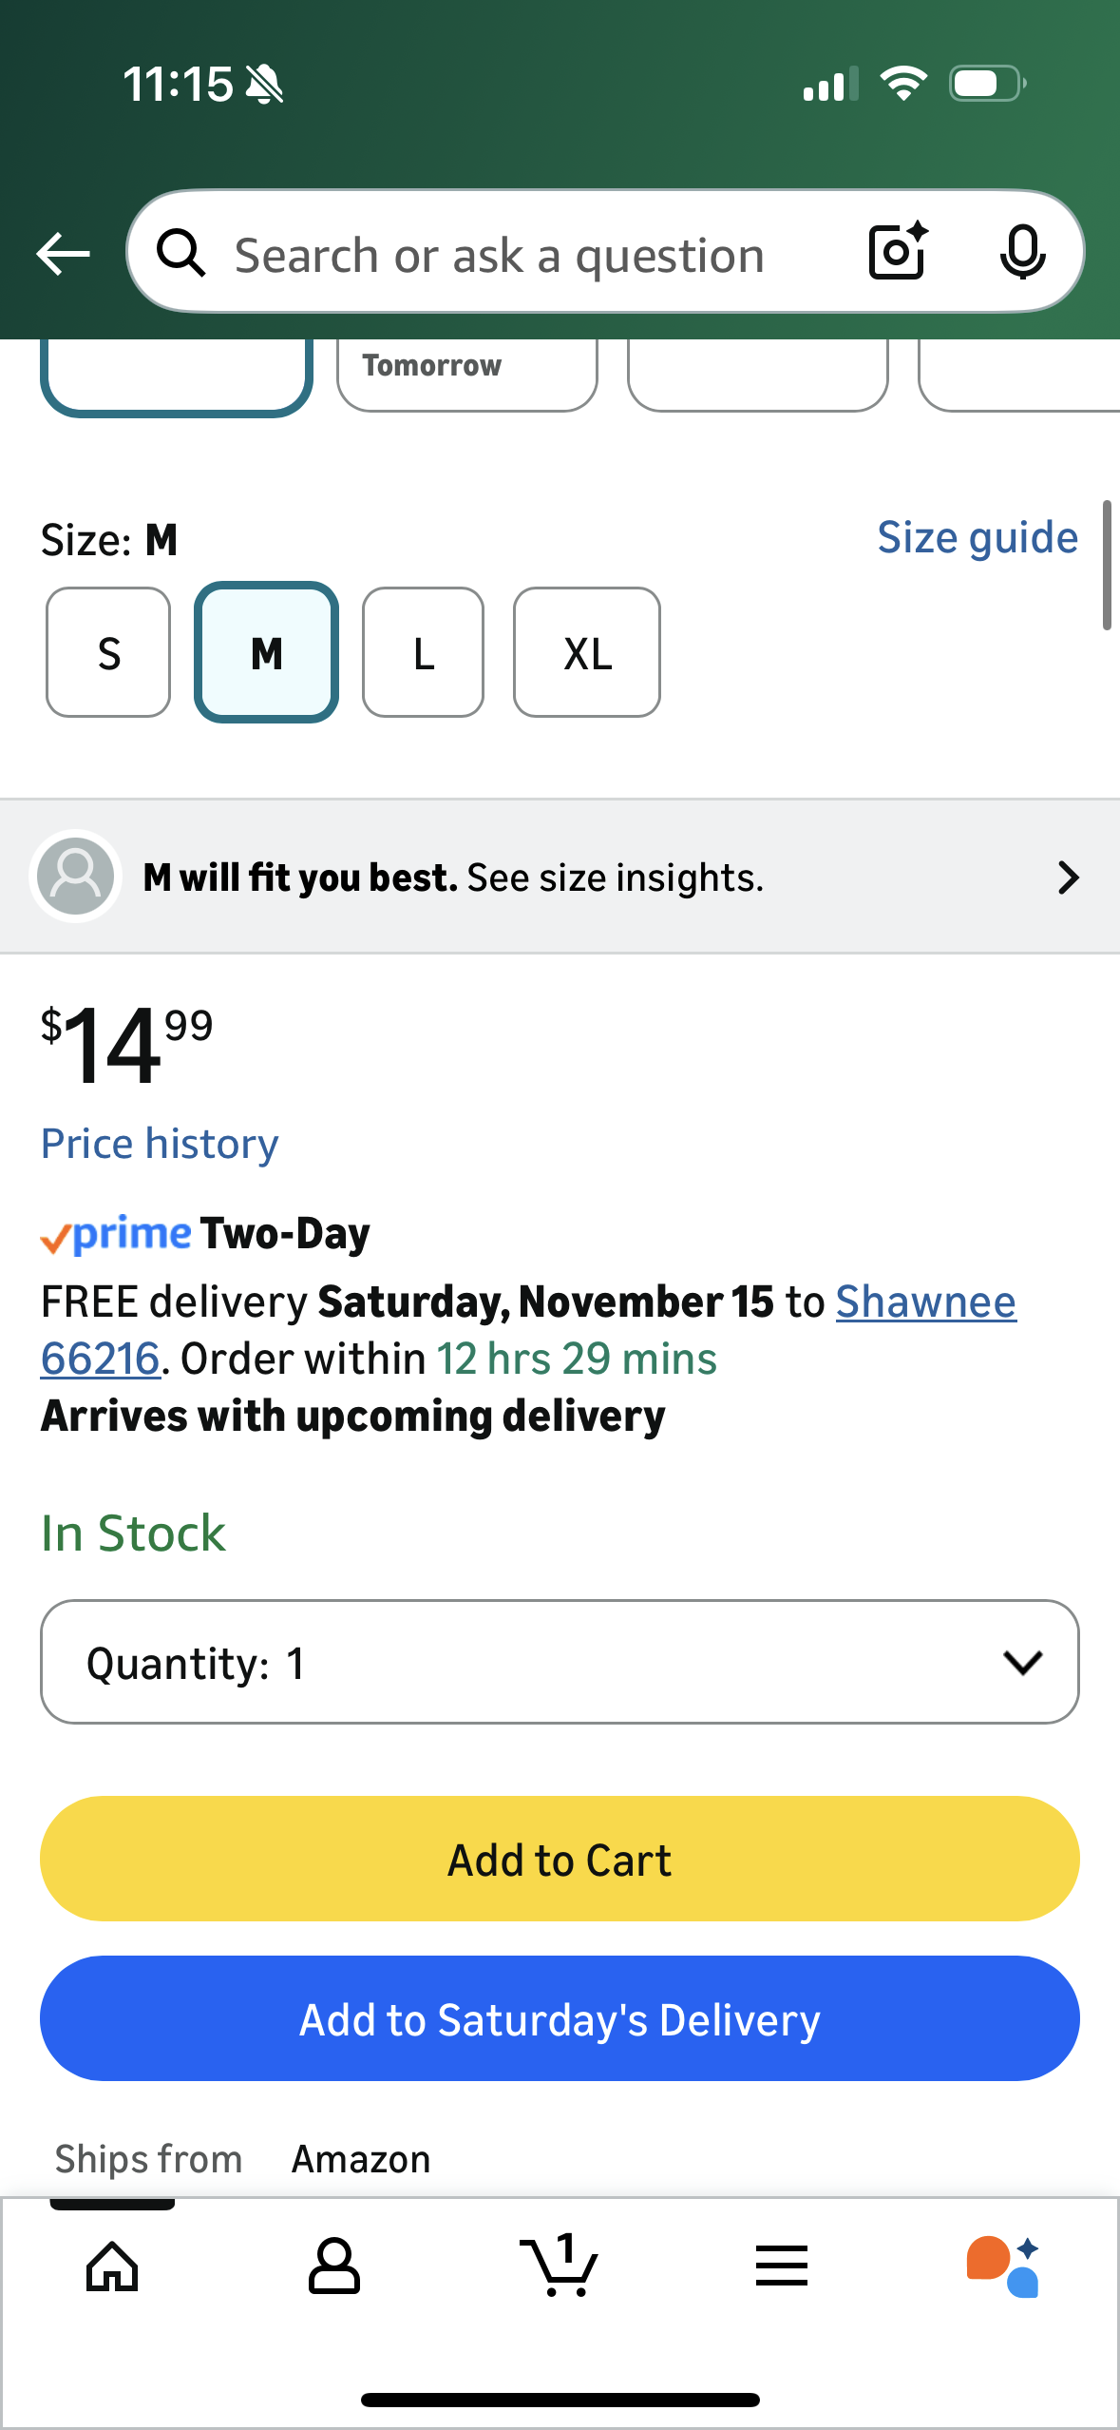Open the Size guide link
The image size is (1120, 2430).
(977, 538)
